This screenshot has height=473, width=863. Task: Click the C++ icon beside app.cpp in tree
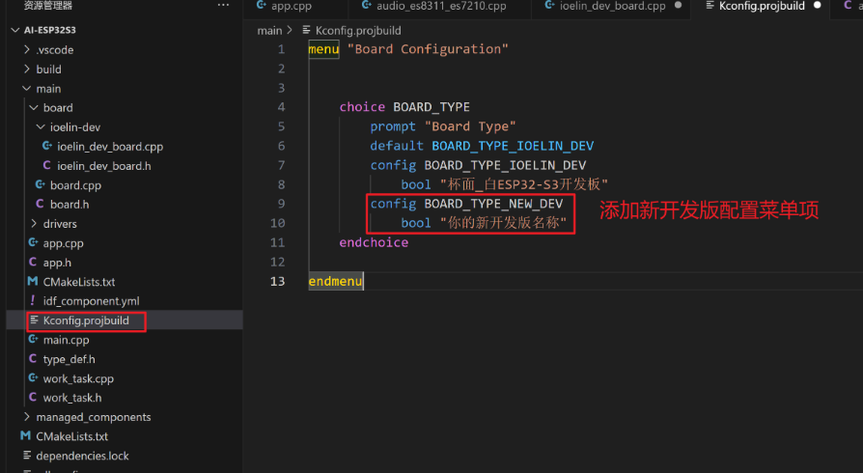33,243
